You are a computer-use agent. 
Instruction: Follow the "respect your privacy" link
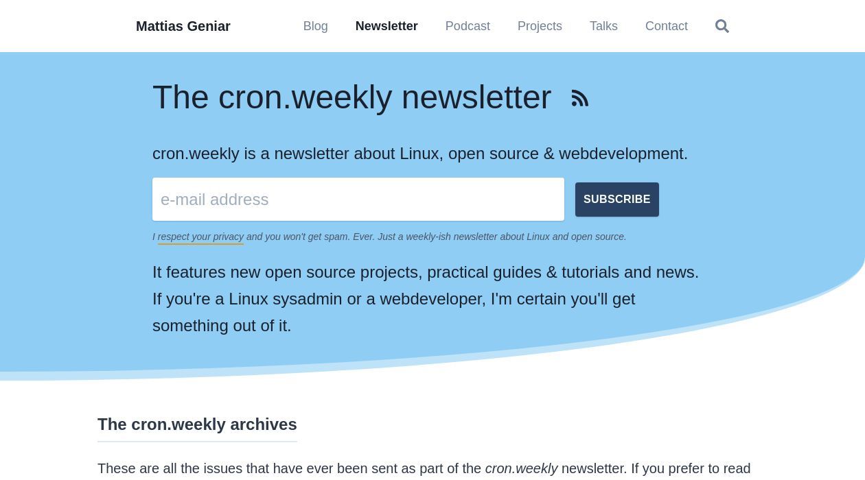200,237
